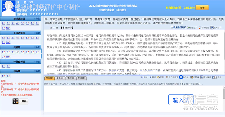Submit the exam with 交卷 button

pos(202,7)
